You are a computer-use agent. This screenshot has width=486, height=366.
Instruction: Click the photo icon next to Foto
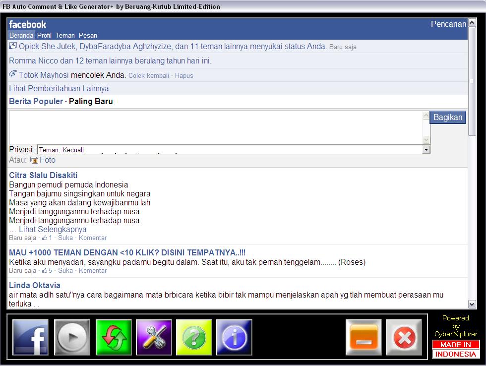(x=34, y=160)
